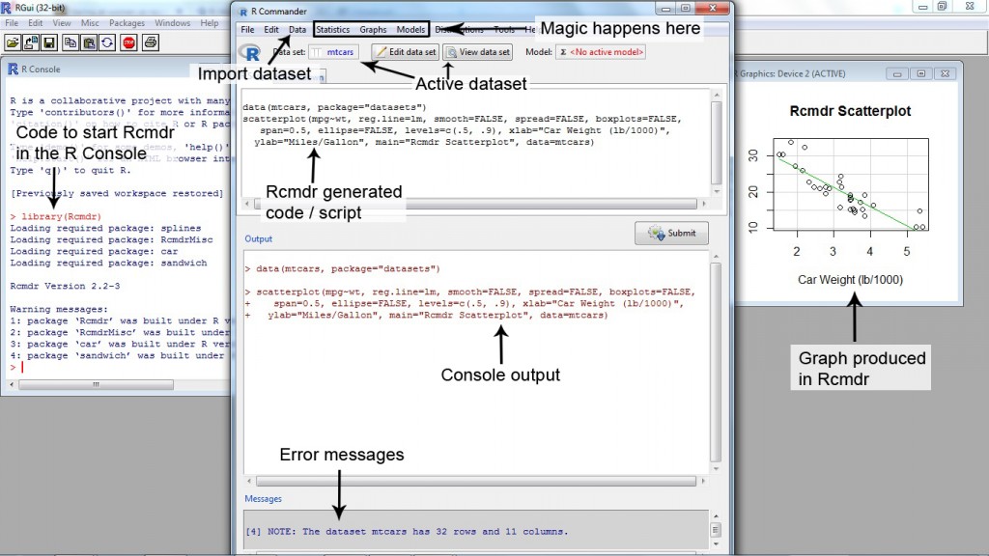Click Edit data set button
Viewport: 989px width, 556px height.
[406, 52]
